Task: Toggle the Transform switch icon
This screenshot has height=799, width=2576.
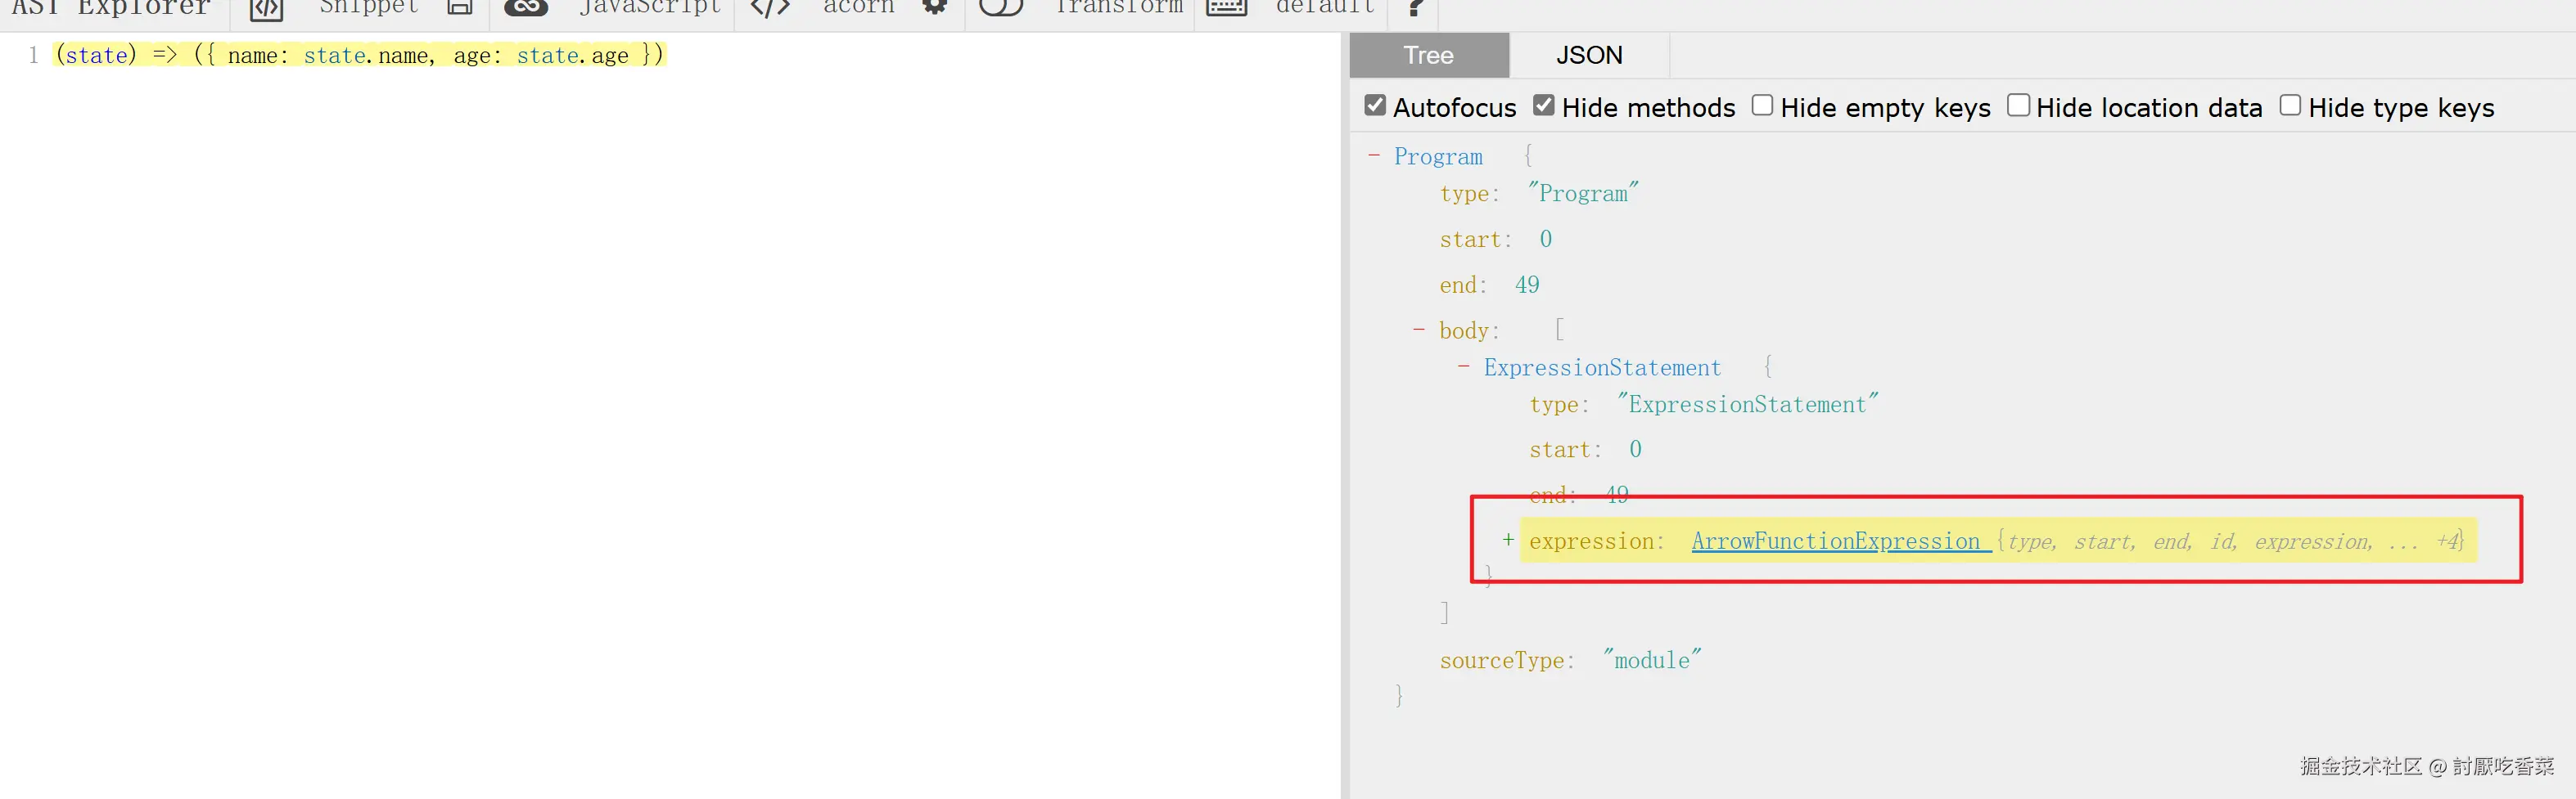Action: (1001, 8)
